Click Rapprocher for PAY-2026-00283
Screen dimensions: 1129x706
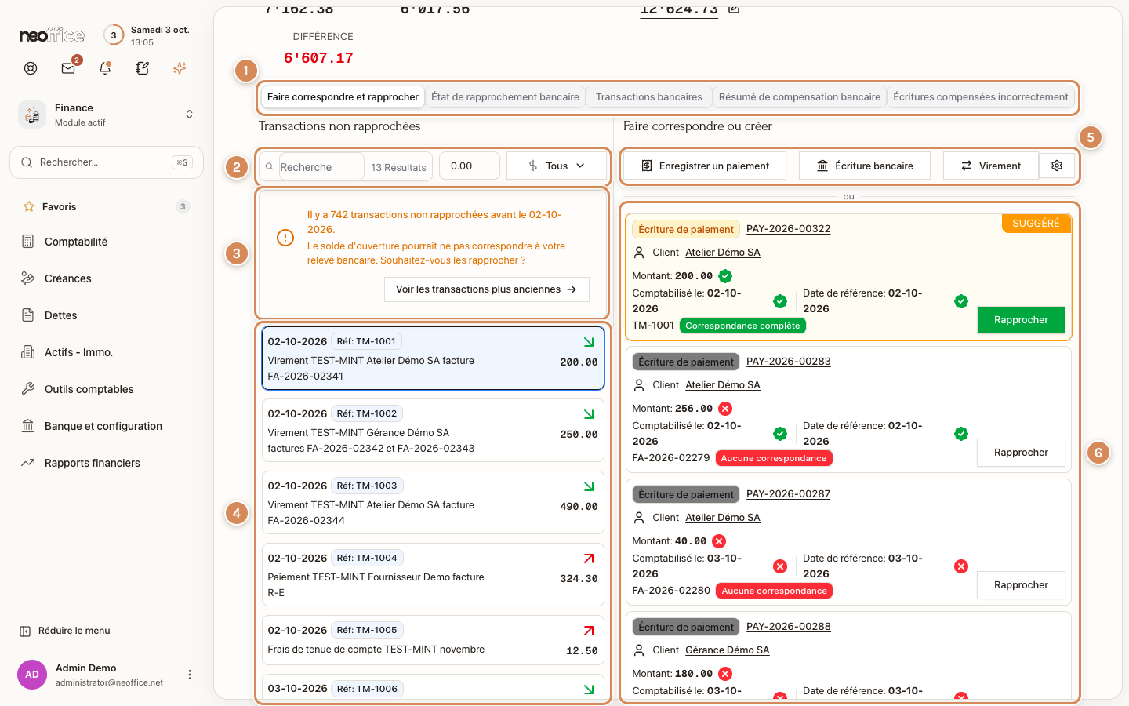point(1021,453)
